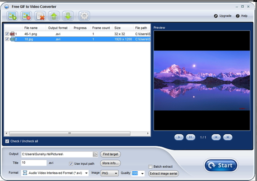Click the Upgrade menu item

point(223,16)
